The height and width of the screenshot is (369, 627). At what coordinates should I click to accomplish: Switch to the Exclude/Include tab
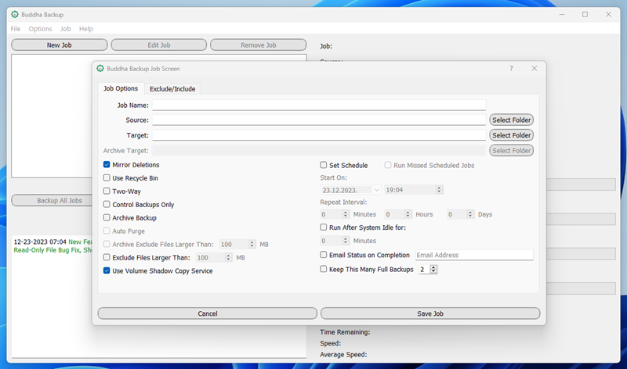172,89
